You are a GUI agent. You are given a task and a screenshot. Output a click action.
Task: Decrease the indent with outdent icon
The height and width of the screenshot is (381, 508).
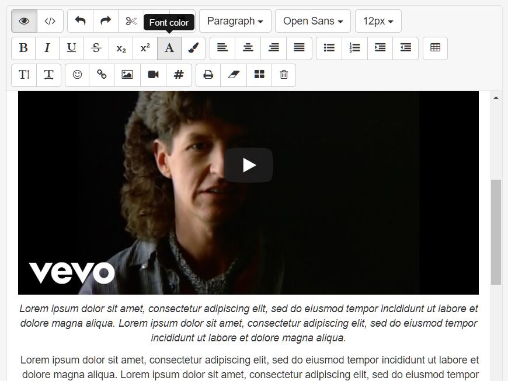(406, 48)
